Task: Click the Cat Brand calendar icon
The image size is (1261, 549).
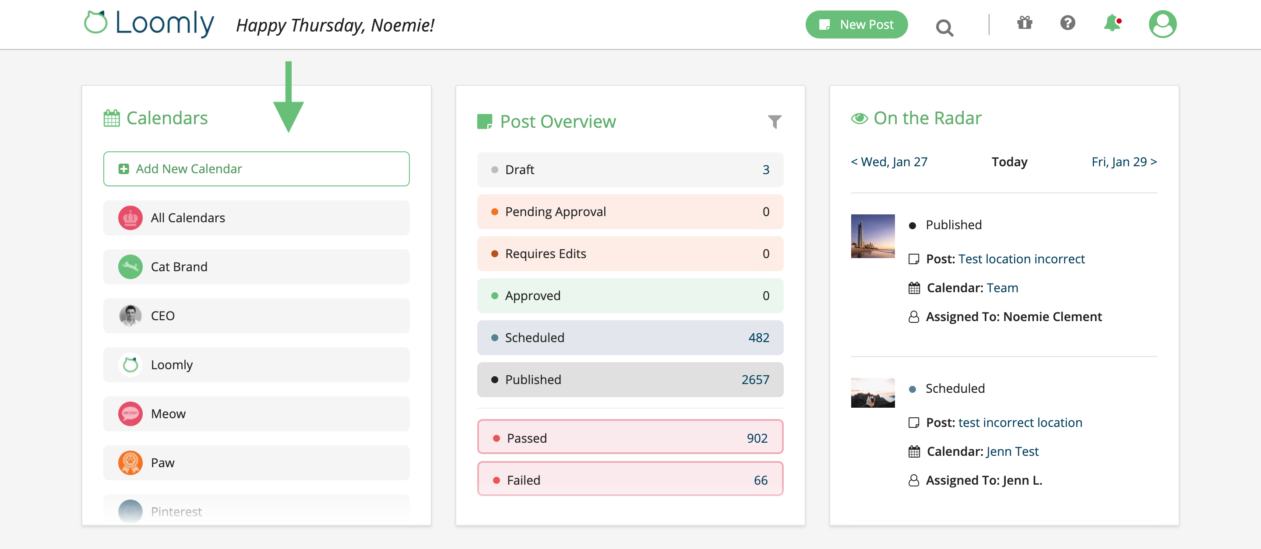Action: (130, 267)
